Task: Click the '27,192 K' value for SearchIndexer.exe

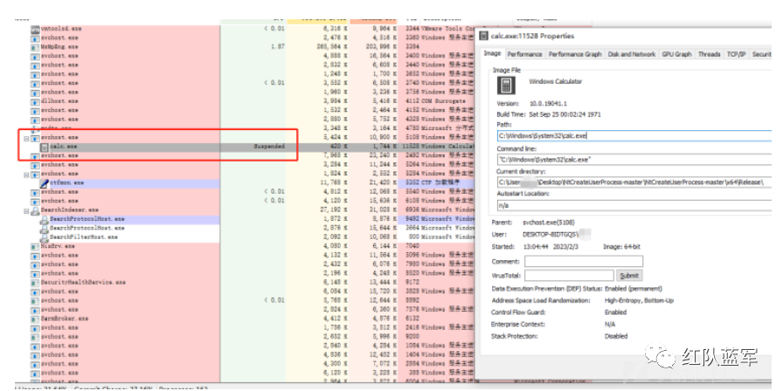Action: 334,210
